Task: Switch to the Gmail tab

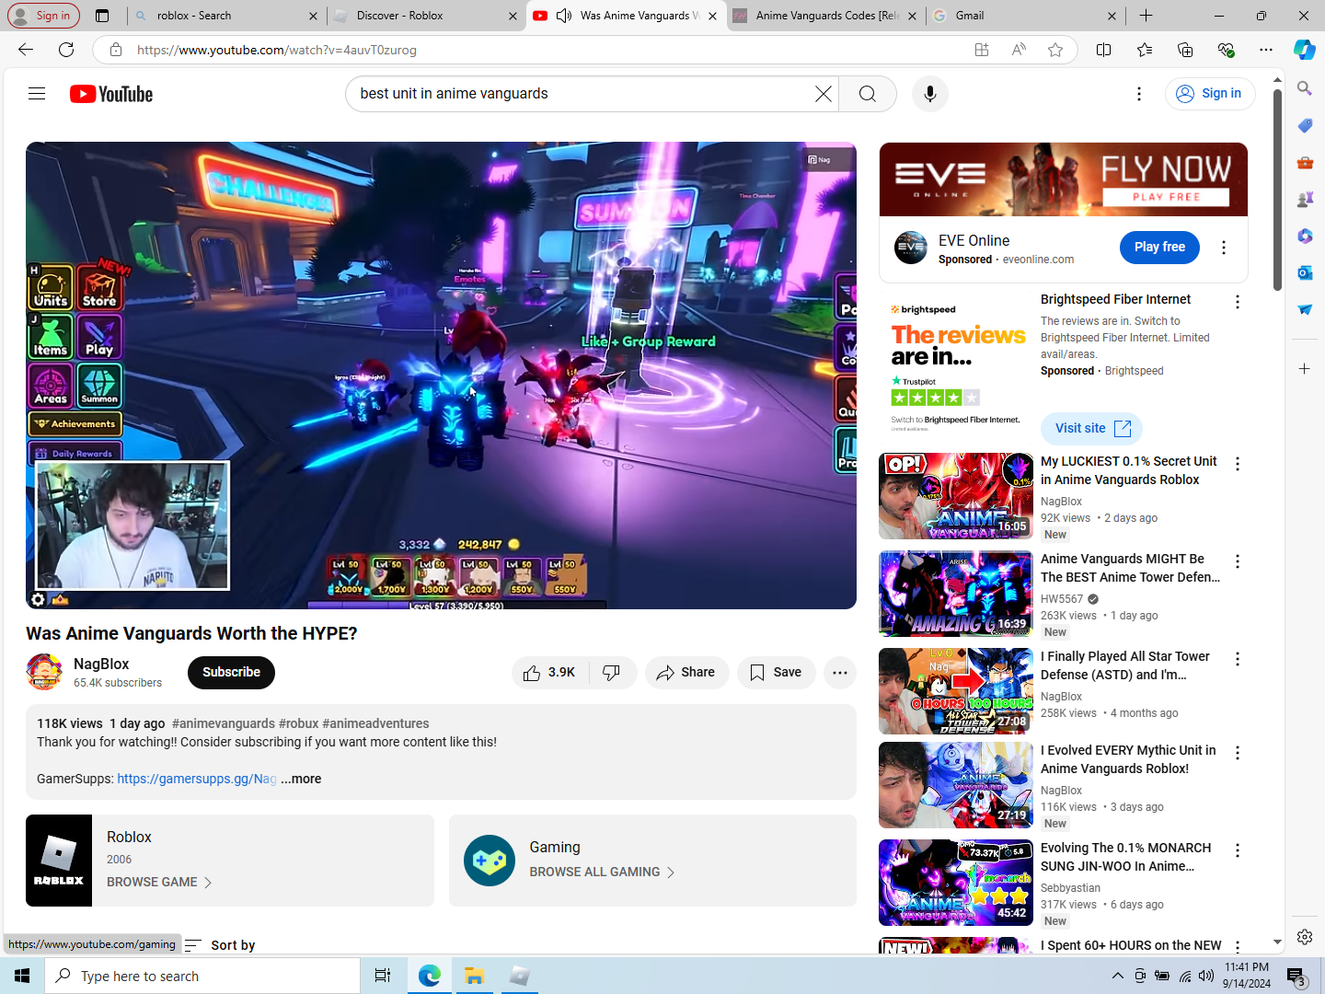Action: pos(1023,16)
